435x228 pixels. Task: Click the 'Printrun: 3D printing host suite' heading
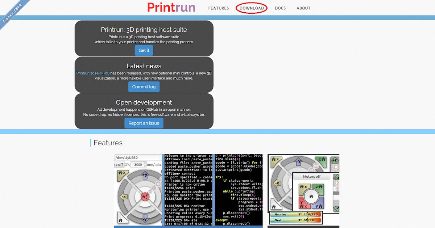[144, 30]
